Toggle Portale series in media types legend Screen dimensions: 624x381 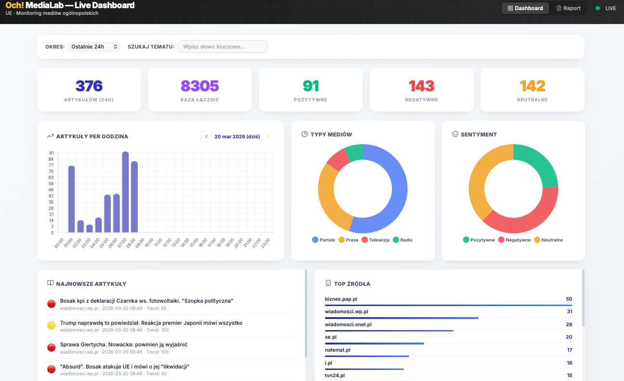pos(324,240)
